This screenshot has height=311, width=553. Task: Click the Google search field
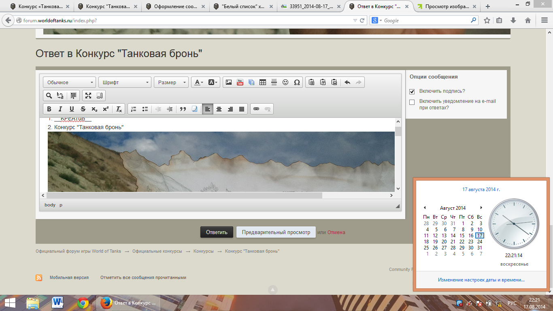pos(426,20)
